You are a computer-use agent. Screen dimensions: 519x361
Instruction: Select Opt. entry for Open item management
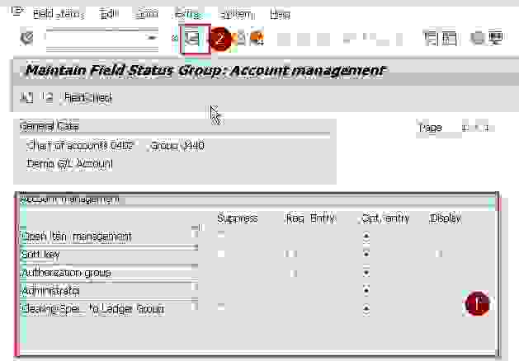366,236
